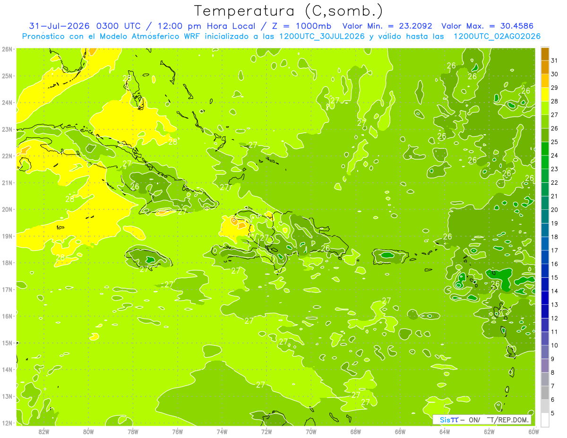Select the initialization time 1200UTC_30JUL2026

click(x=322, y=36)
